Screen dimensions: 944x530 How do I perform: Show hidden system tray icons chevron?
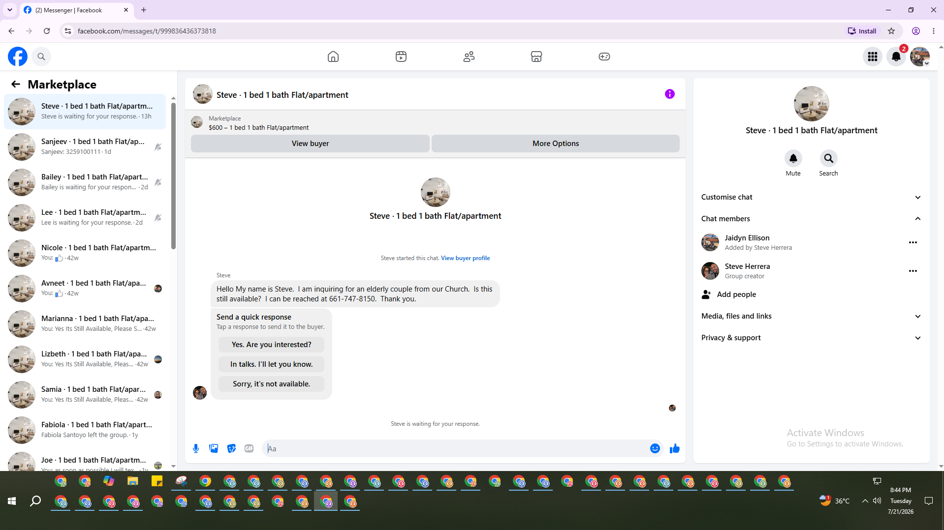point(865,501)
